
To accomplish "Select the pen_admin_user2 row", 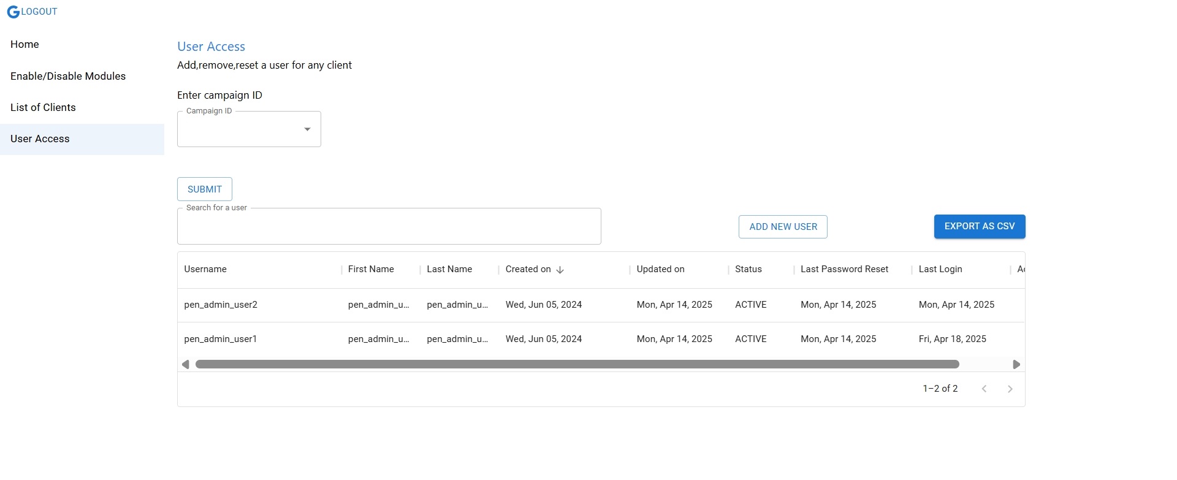I will [221, 305].
